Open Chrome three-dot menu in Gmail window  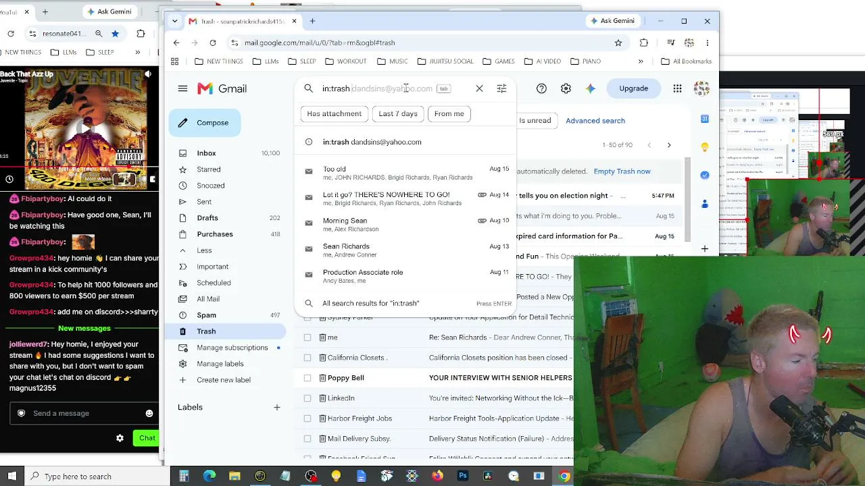pos(707,43)
